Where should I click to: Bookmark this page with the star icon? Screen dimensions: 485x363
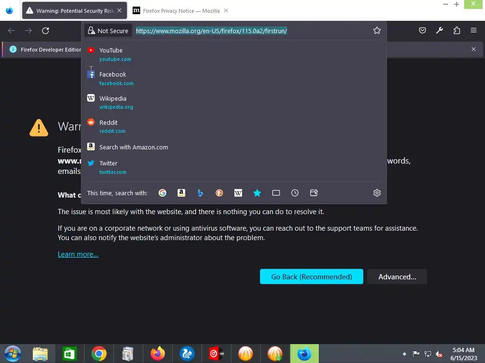(x=377, y=31)
